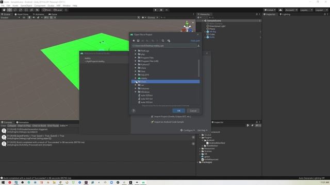This screenshot has width=330, height=185.
Task: Open the Layers dropdown
Action: coord(306,10)
